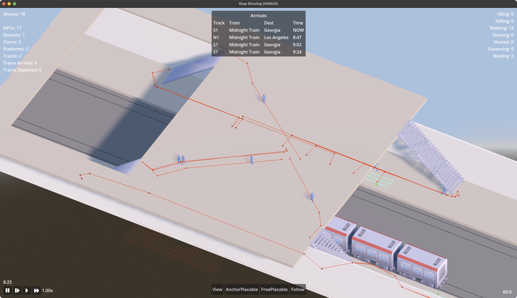Click the Arrivals board title

tap(258, 16)
